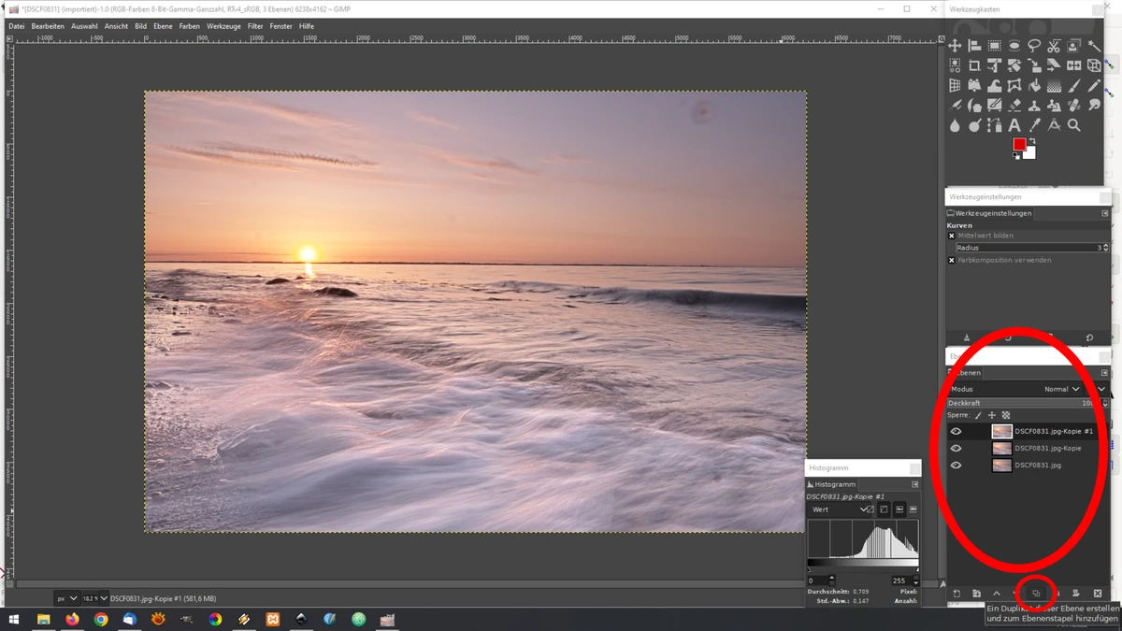Activate the Zoom magnifier tool
Image resolution: width=1122 pixels, height=631 pixels.
pos(1074,125)
